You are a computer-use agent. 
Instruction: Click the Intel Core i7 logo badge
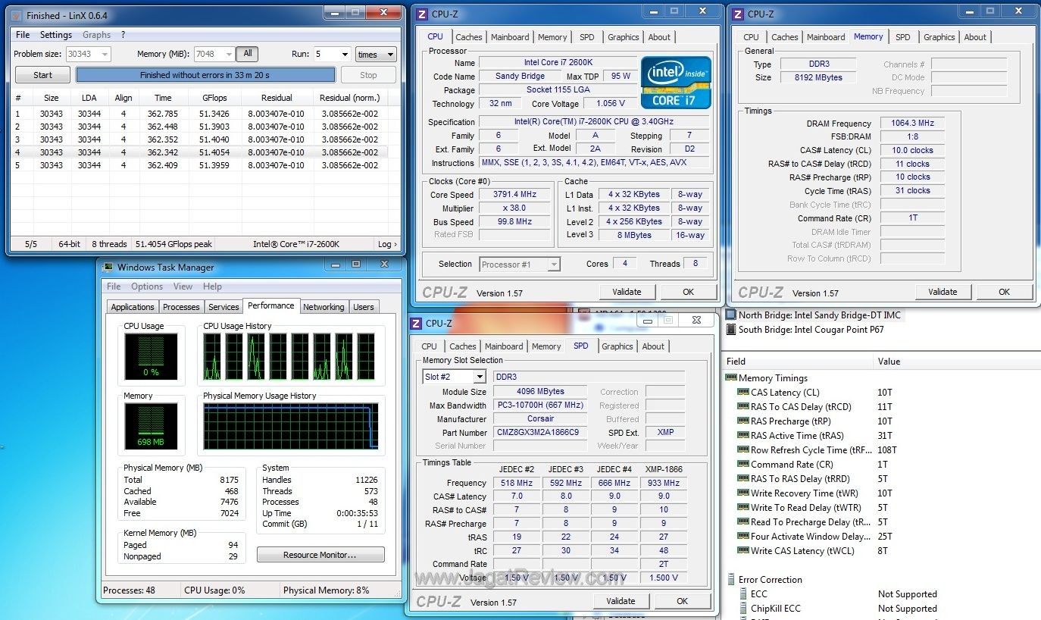(x=676, y=83)
